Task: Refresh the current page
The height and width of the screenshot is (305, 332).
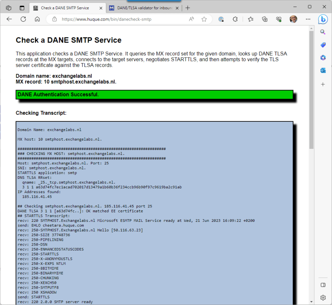Action: [x=23, y=19]
